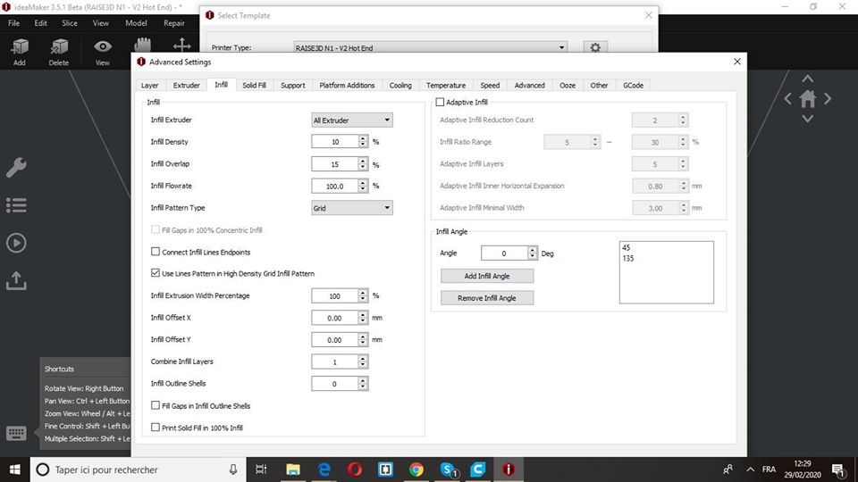Open the list icon in left sidebar
858x482 pixels.
tap(16, 205)
